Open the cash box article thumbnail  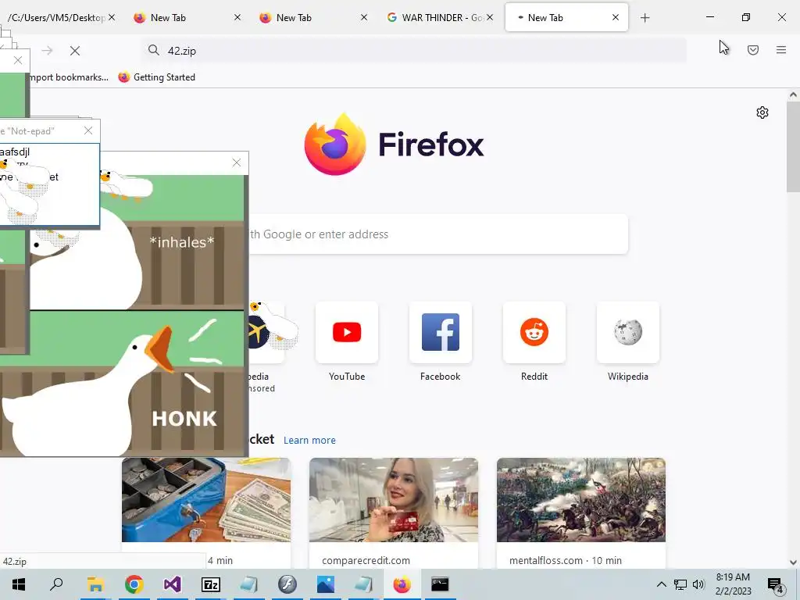pyautogui.click(x=206, y=500)
